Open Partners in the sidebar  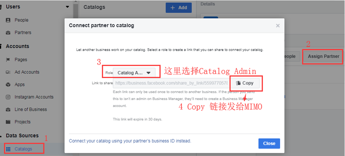click(x=23, y=32)
